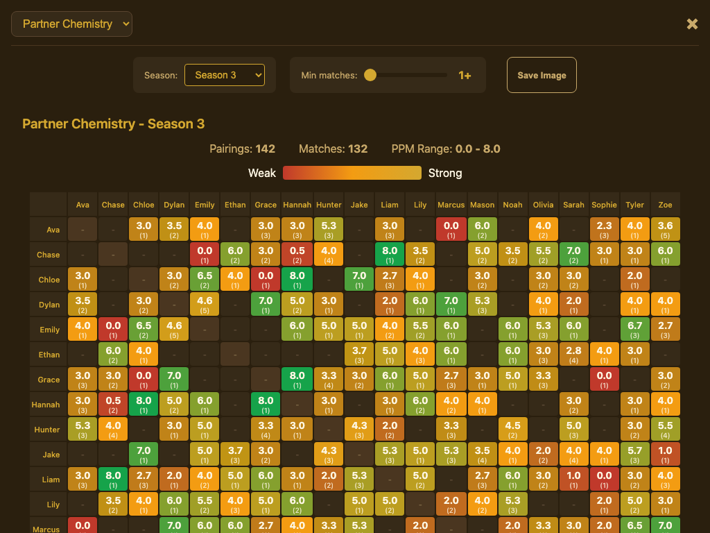Expand the Season 3 selector
710x533 pixels.
tap(224, 75)
